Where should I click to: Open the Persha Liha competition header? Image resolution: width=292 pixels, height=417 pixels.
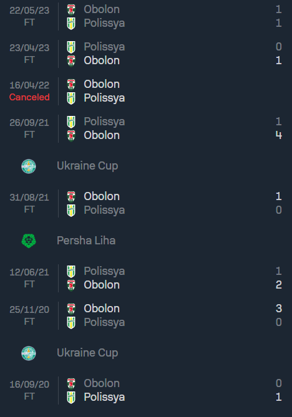[86, 241]
